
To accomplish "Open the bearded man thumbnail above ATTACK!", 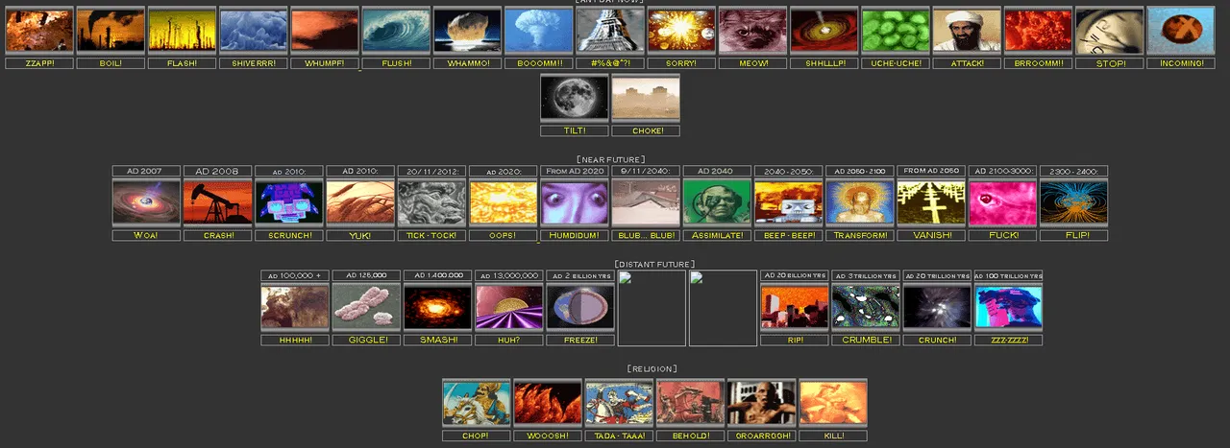I will tap(967, 31).
